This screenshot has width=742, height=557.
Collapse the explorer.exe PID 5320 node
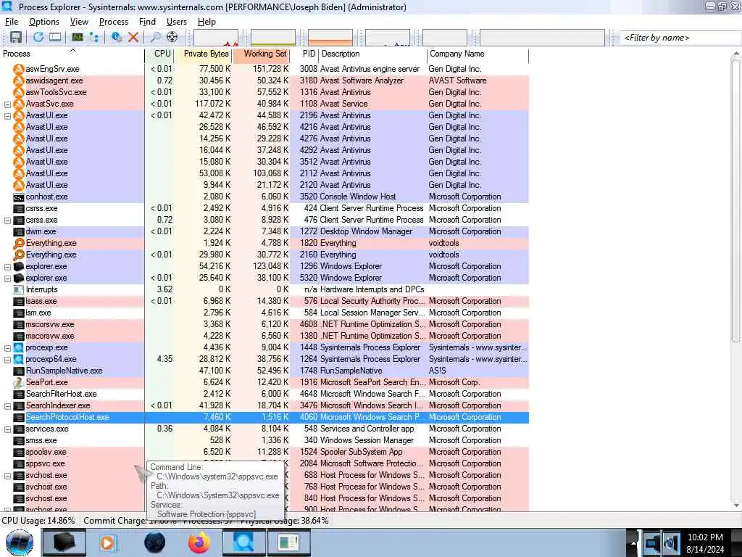pyautogui.click(x=7, y=278)
